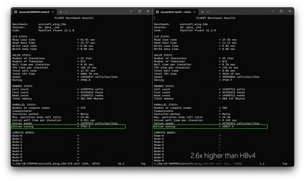Close the hpcuser@c00000140 terminal window

point(148,11)
